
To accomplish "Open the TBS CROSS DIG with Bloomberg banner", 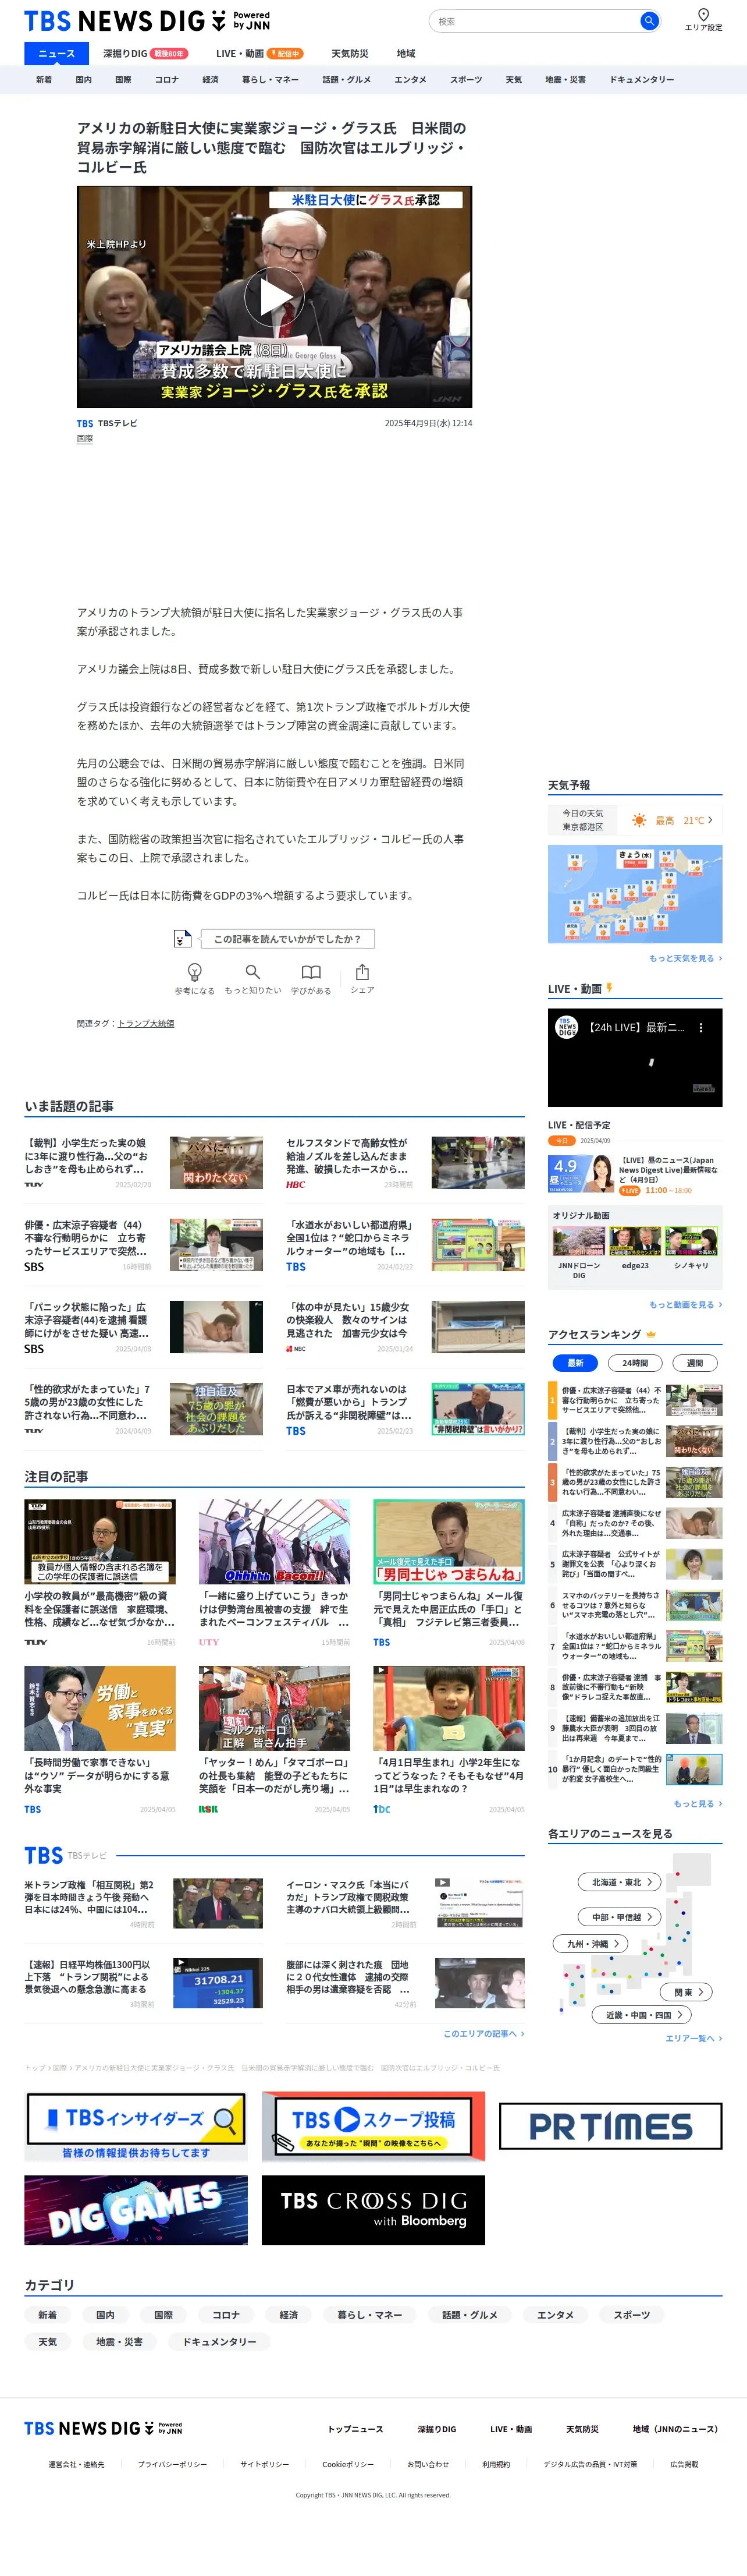I will click(373, 2210).
